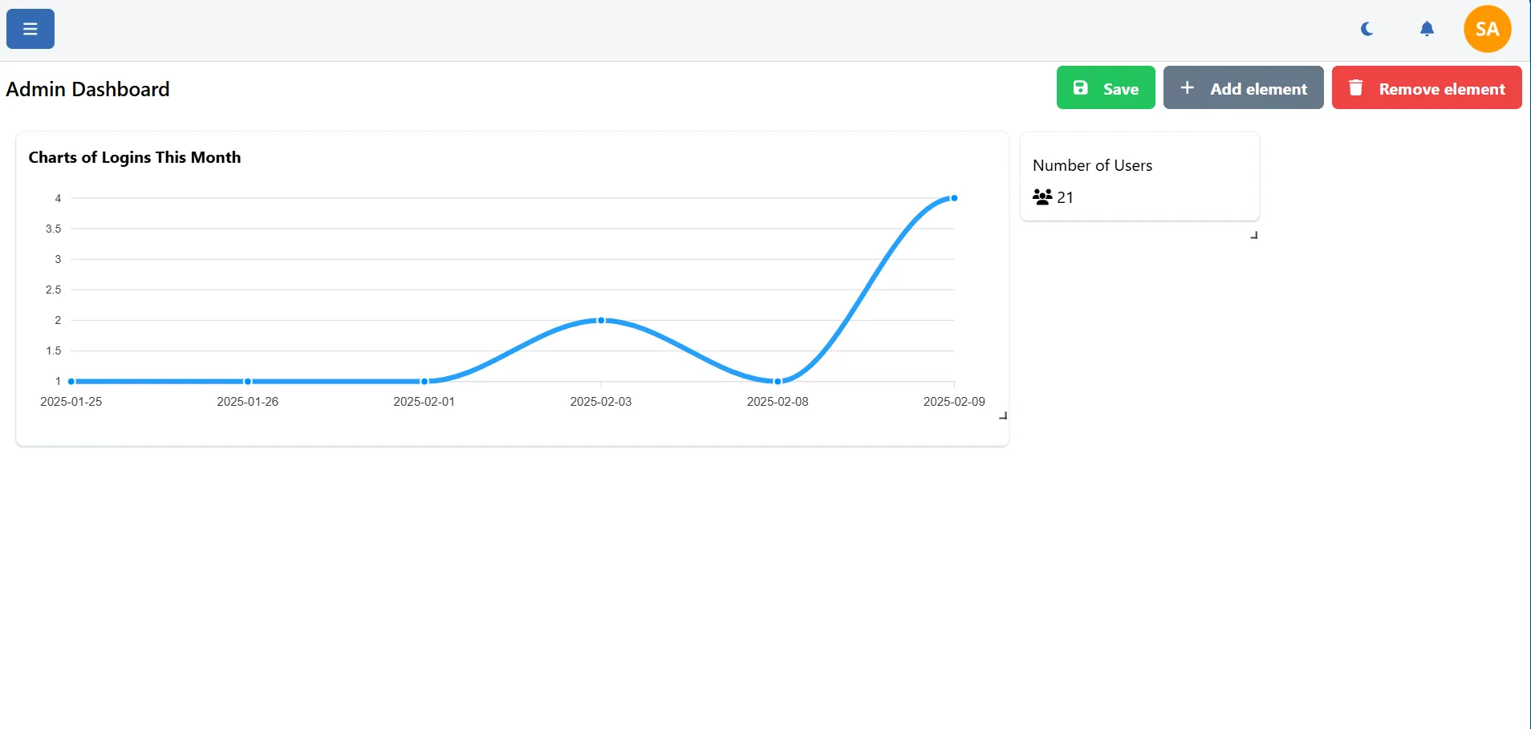Image resolution: width=1531 pixels, height=729 pixels.
Task: Click the plus icon on Add element
Action: tap(1187, 87)
